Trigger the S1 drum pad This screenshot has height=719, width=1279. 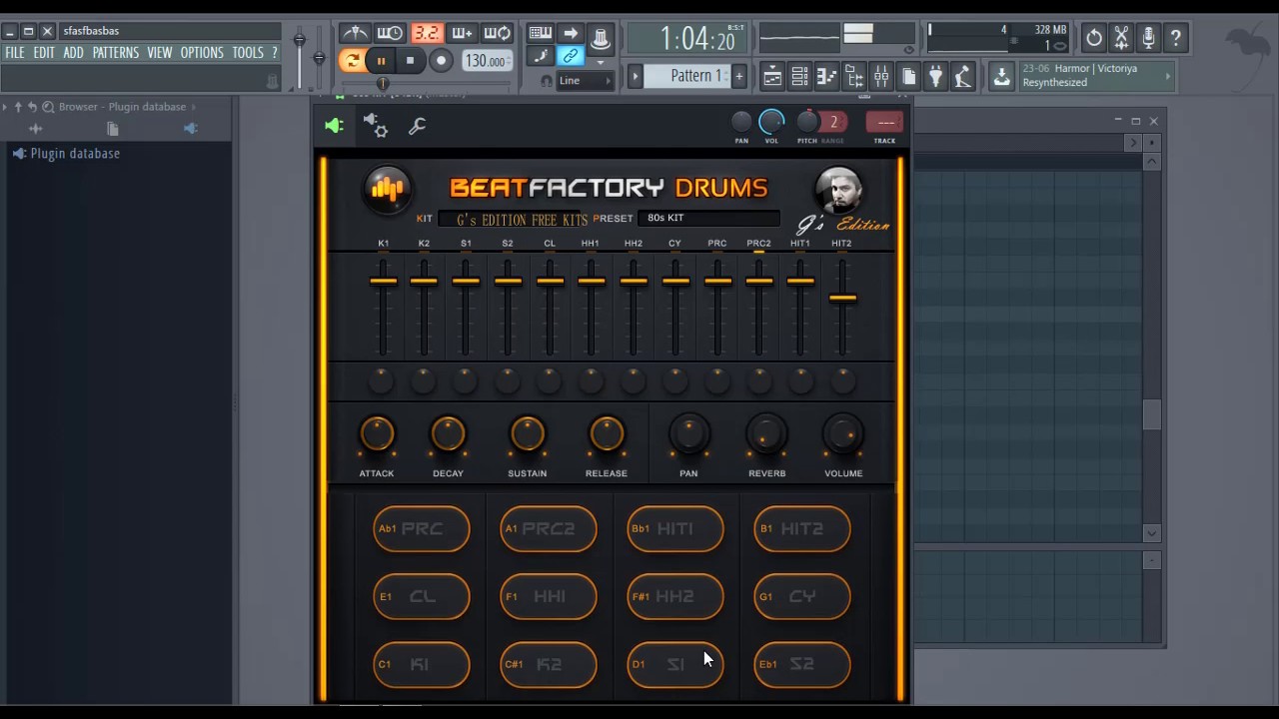point(674,664)
